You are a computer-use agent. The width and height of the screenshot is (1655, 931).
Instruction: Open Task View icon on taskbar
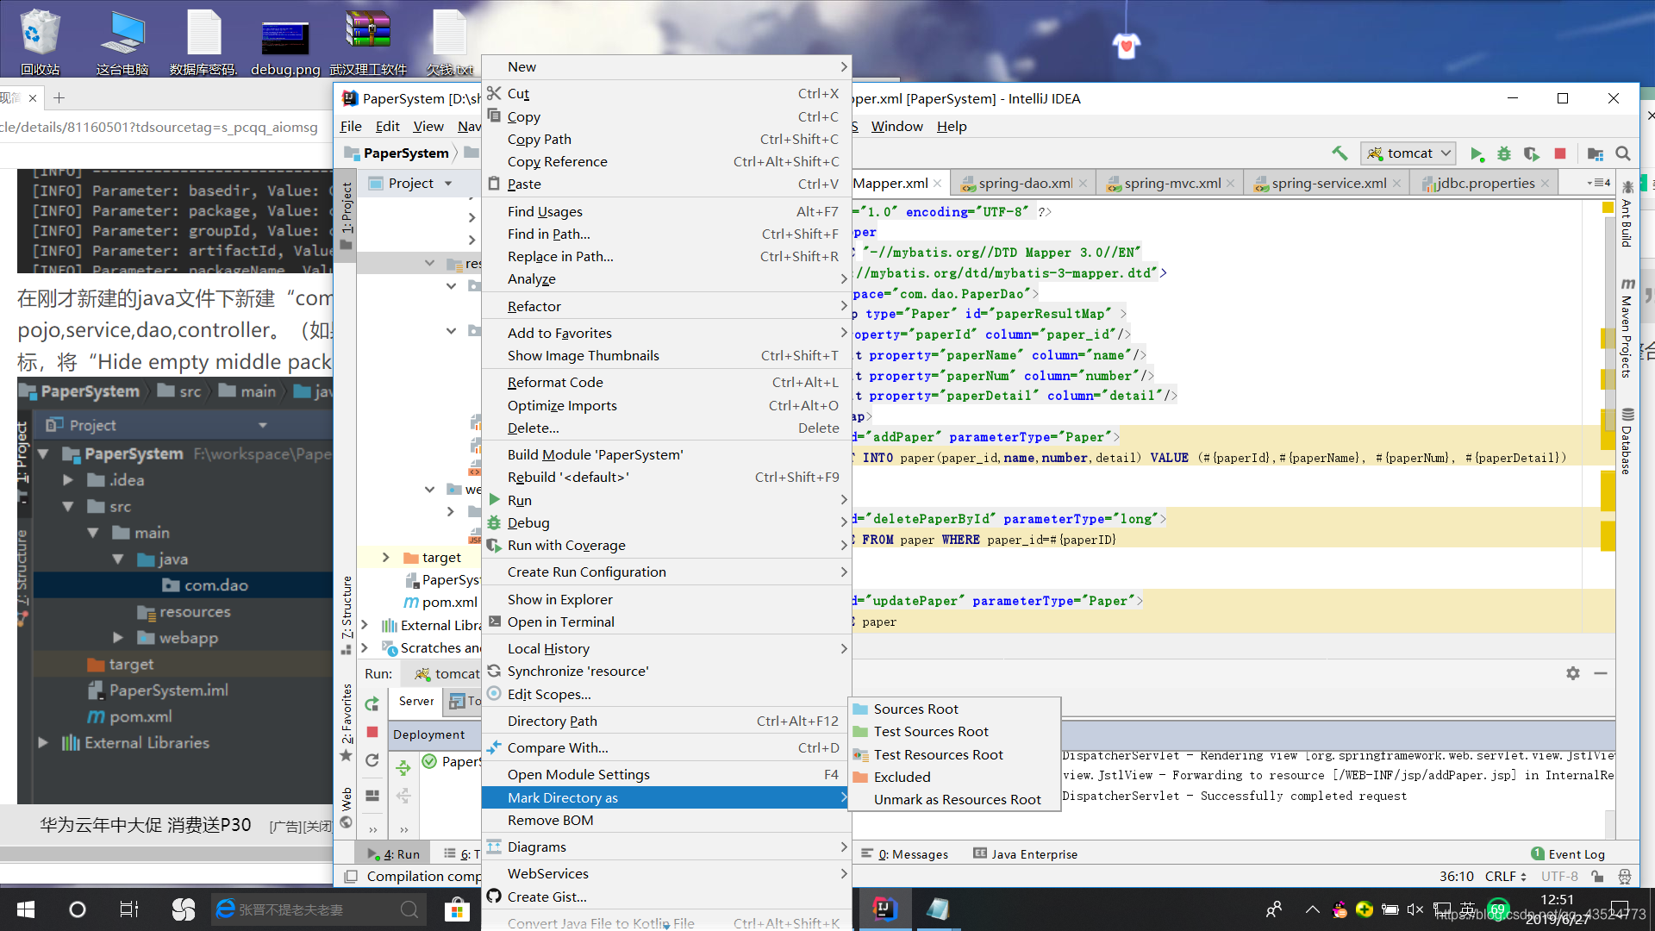(x=128, y=909)
